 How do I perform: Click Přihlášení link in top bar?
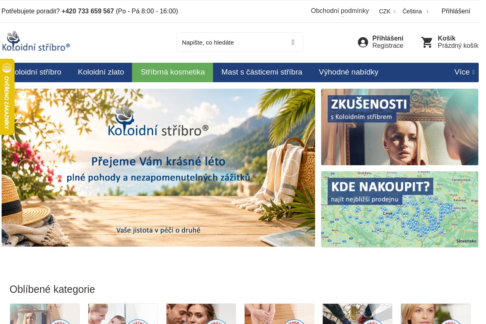(x=456, y=11)
